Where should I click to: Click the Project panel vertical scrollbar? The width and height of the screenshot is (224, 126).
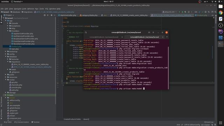pyautogui.click(x=55, y=61)
